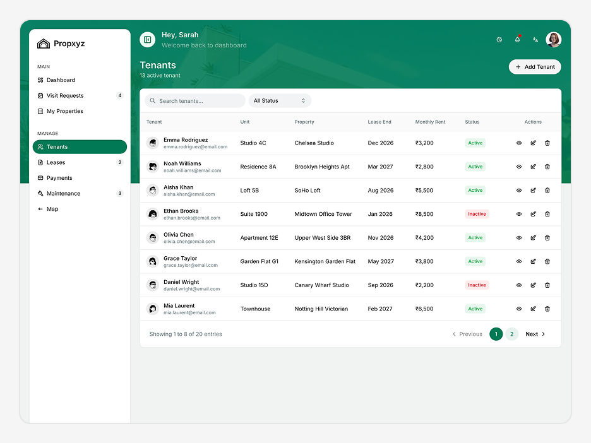Delete Noah Williams tenant row
The image size is (591, 443).
pos(547,167)
